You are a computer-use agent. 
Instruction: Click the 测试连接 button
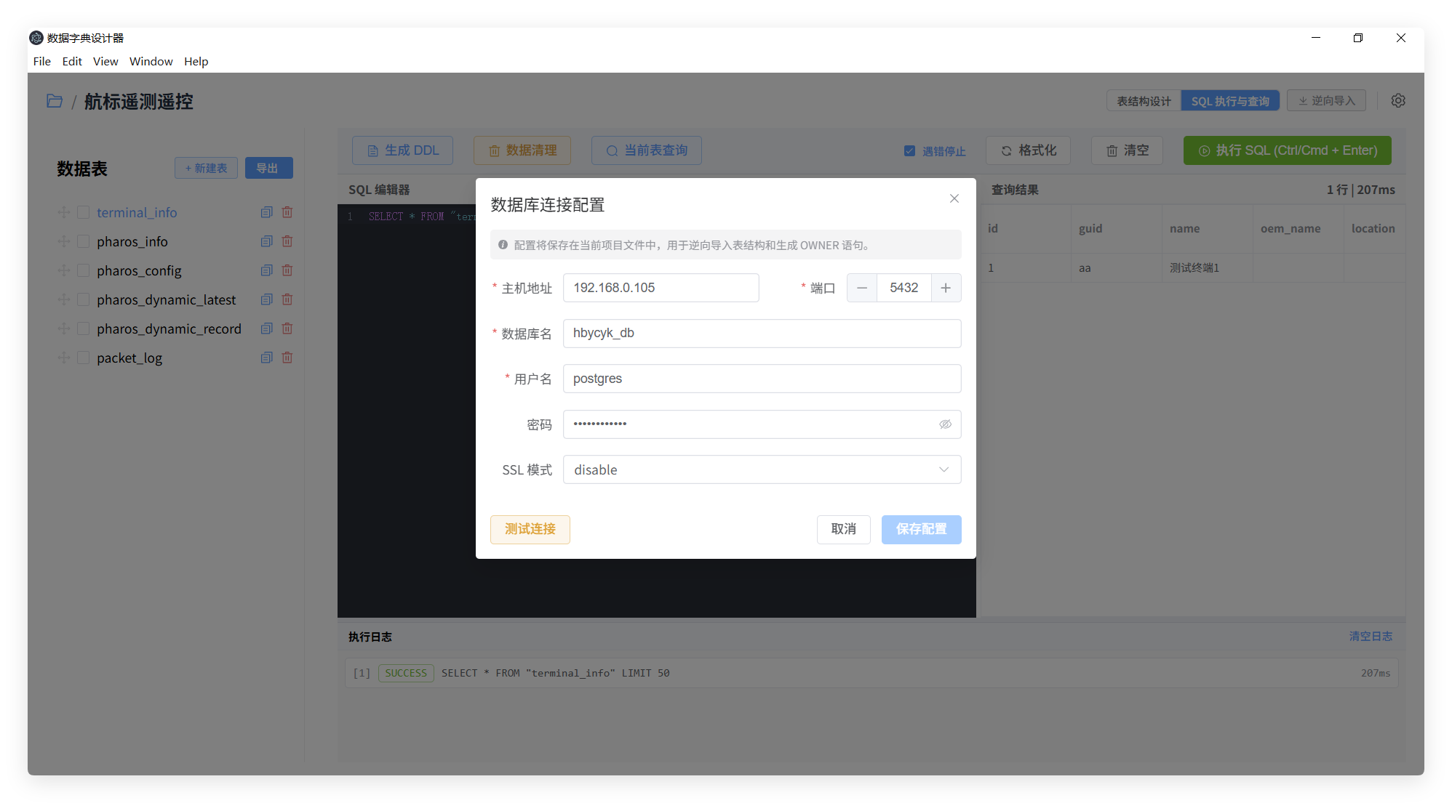[530, 529]
